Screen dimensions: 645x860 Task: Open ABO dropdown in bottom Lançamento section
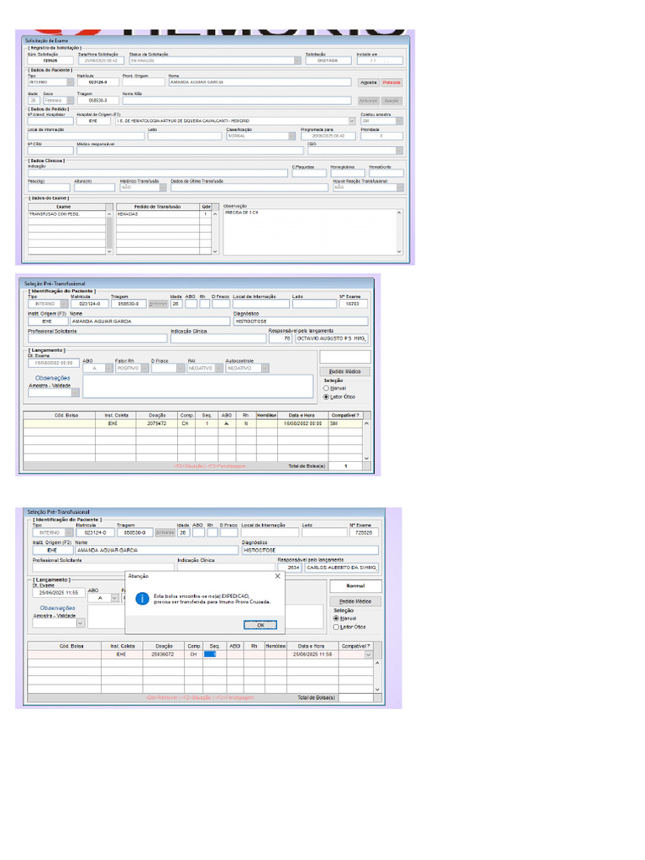pos(114,598)
